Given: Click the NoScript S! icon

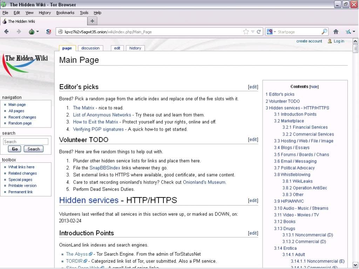Looking at the screenshot, I should (x=48, y=32).
